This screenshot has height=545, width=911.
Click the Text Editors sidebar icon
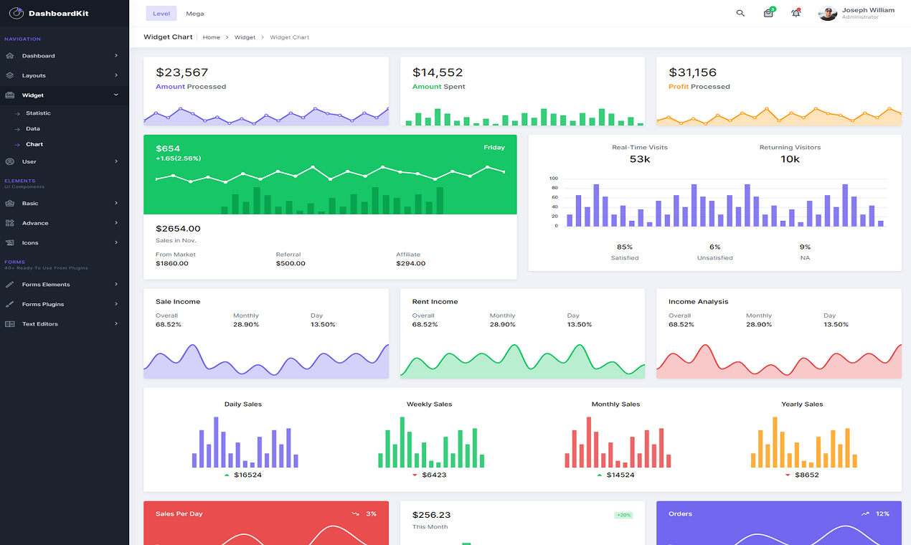[9, 323]
